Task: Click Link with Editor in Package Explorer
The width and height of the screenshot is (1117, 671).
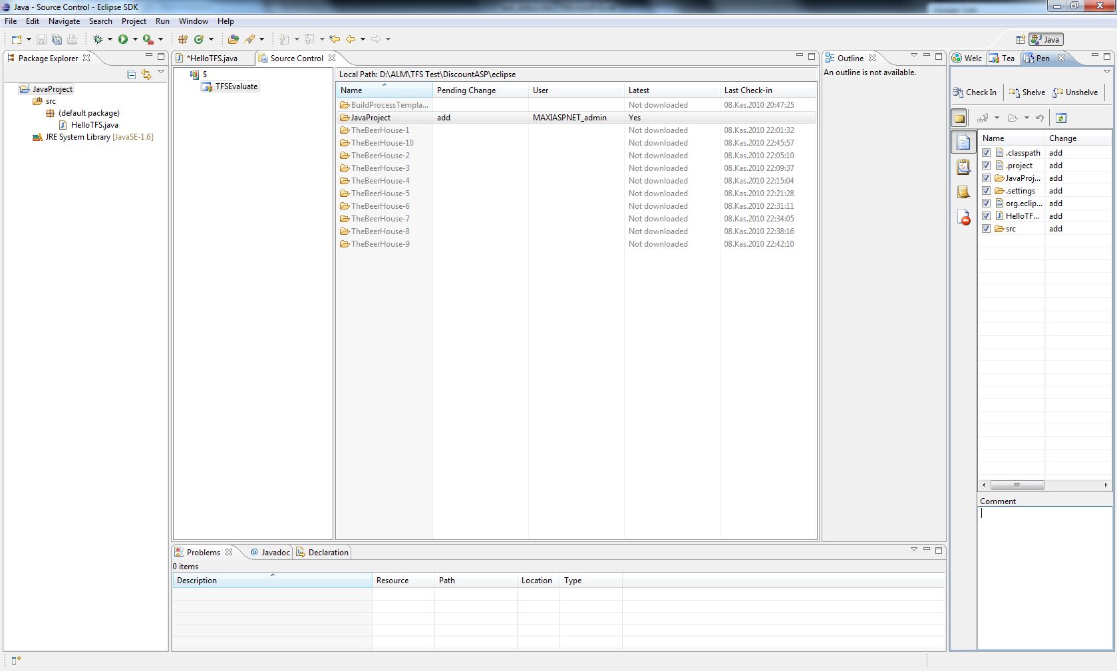Action: [x=146, y=74]
